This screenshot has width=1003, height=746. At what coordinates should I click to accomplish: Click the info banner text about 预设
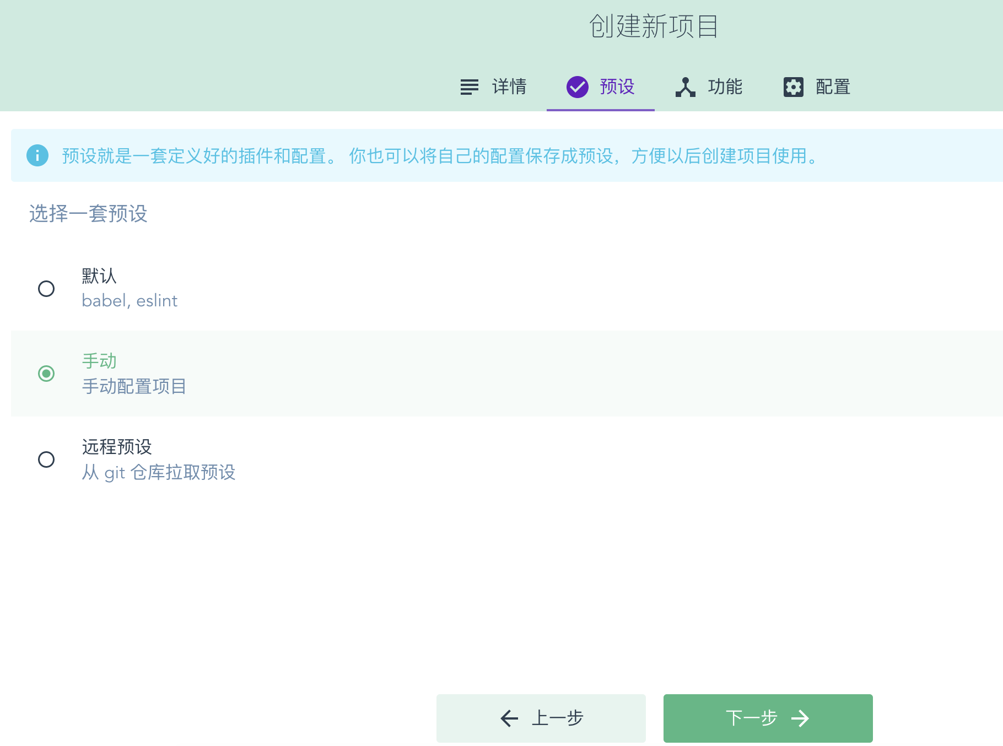441,156
